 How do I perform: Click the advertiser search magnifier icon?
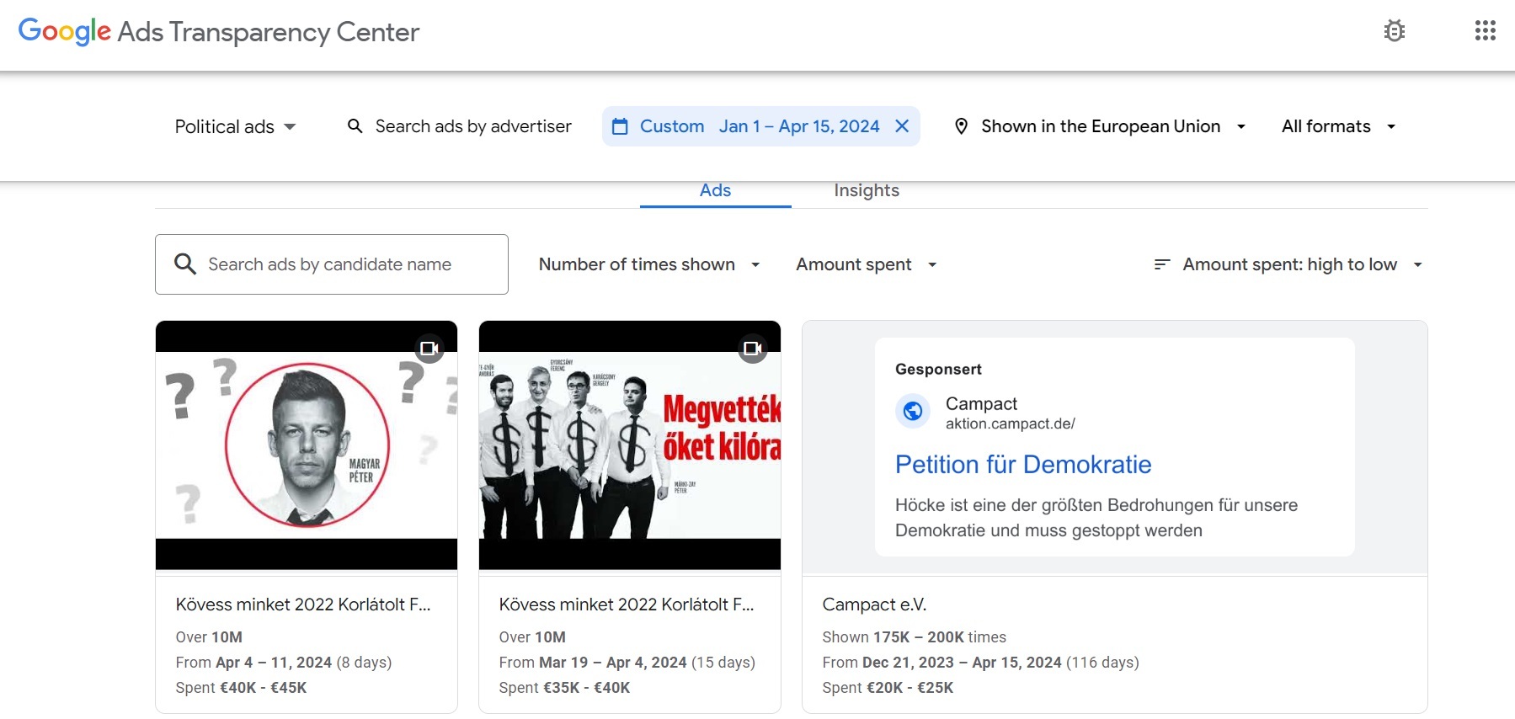[x=355, y=126]
